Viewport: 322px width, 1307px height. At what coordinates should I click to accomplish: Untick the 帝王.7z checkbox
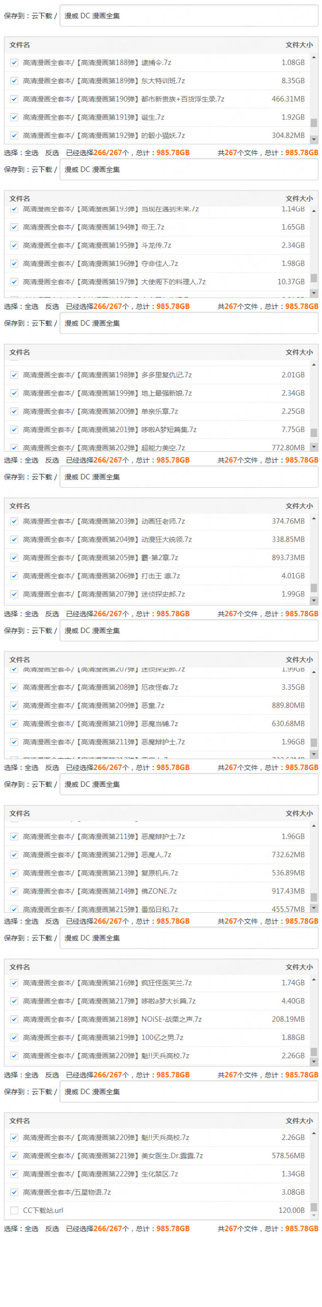coord(14,228)
